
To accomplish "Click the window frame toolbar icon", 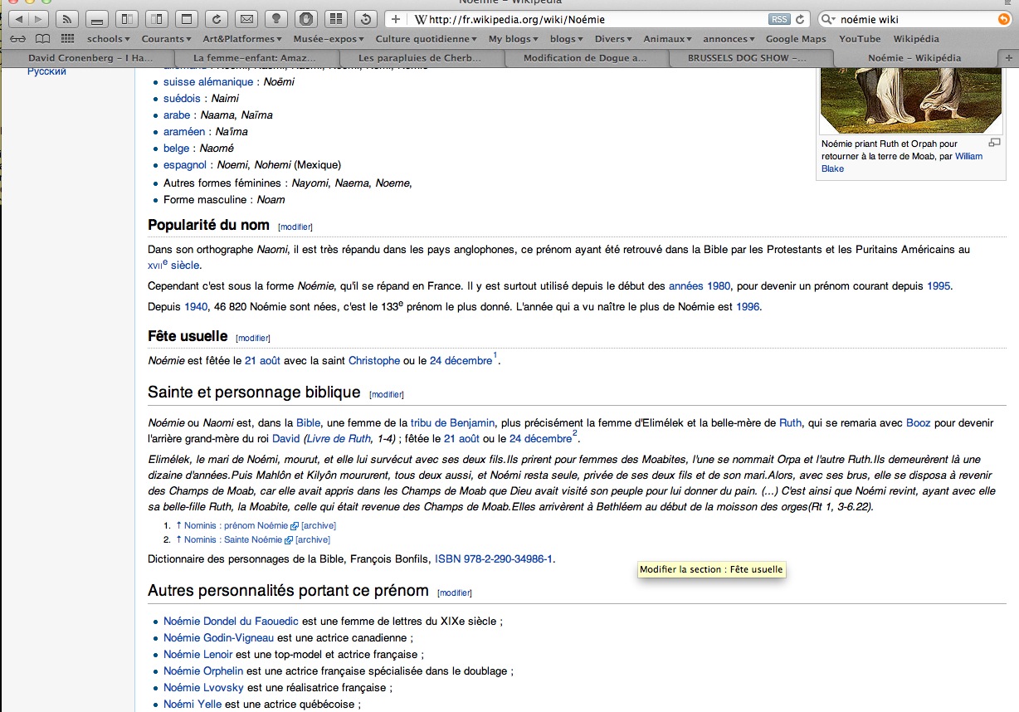I will pos(187,18).
